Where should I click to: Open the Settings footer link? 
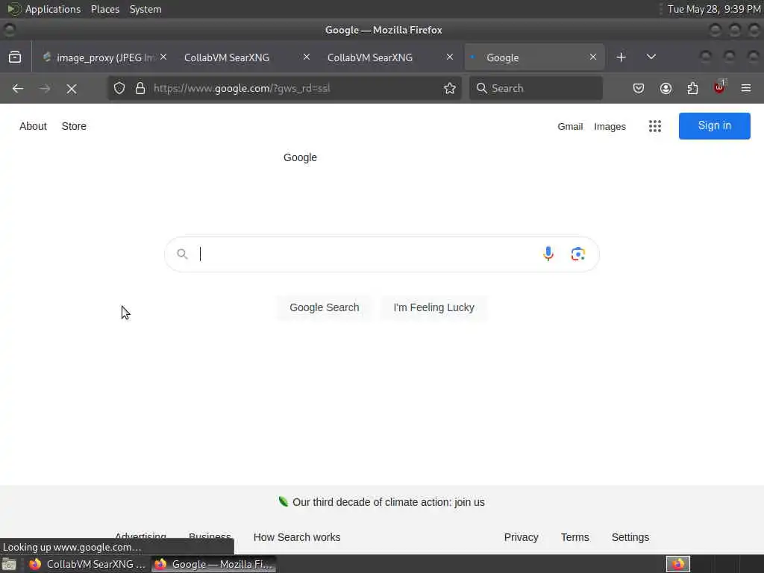click(x=630, y=537)
